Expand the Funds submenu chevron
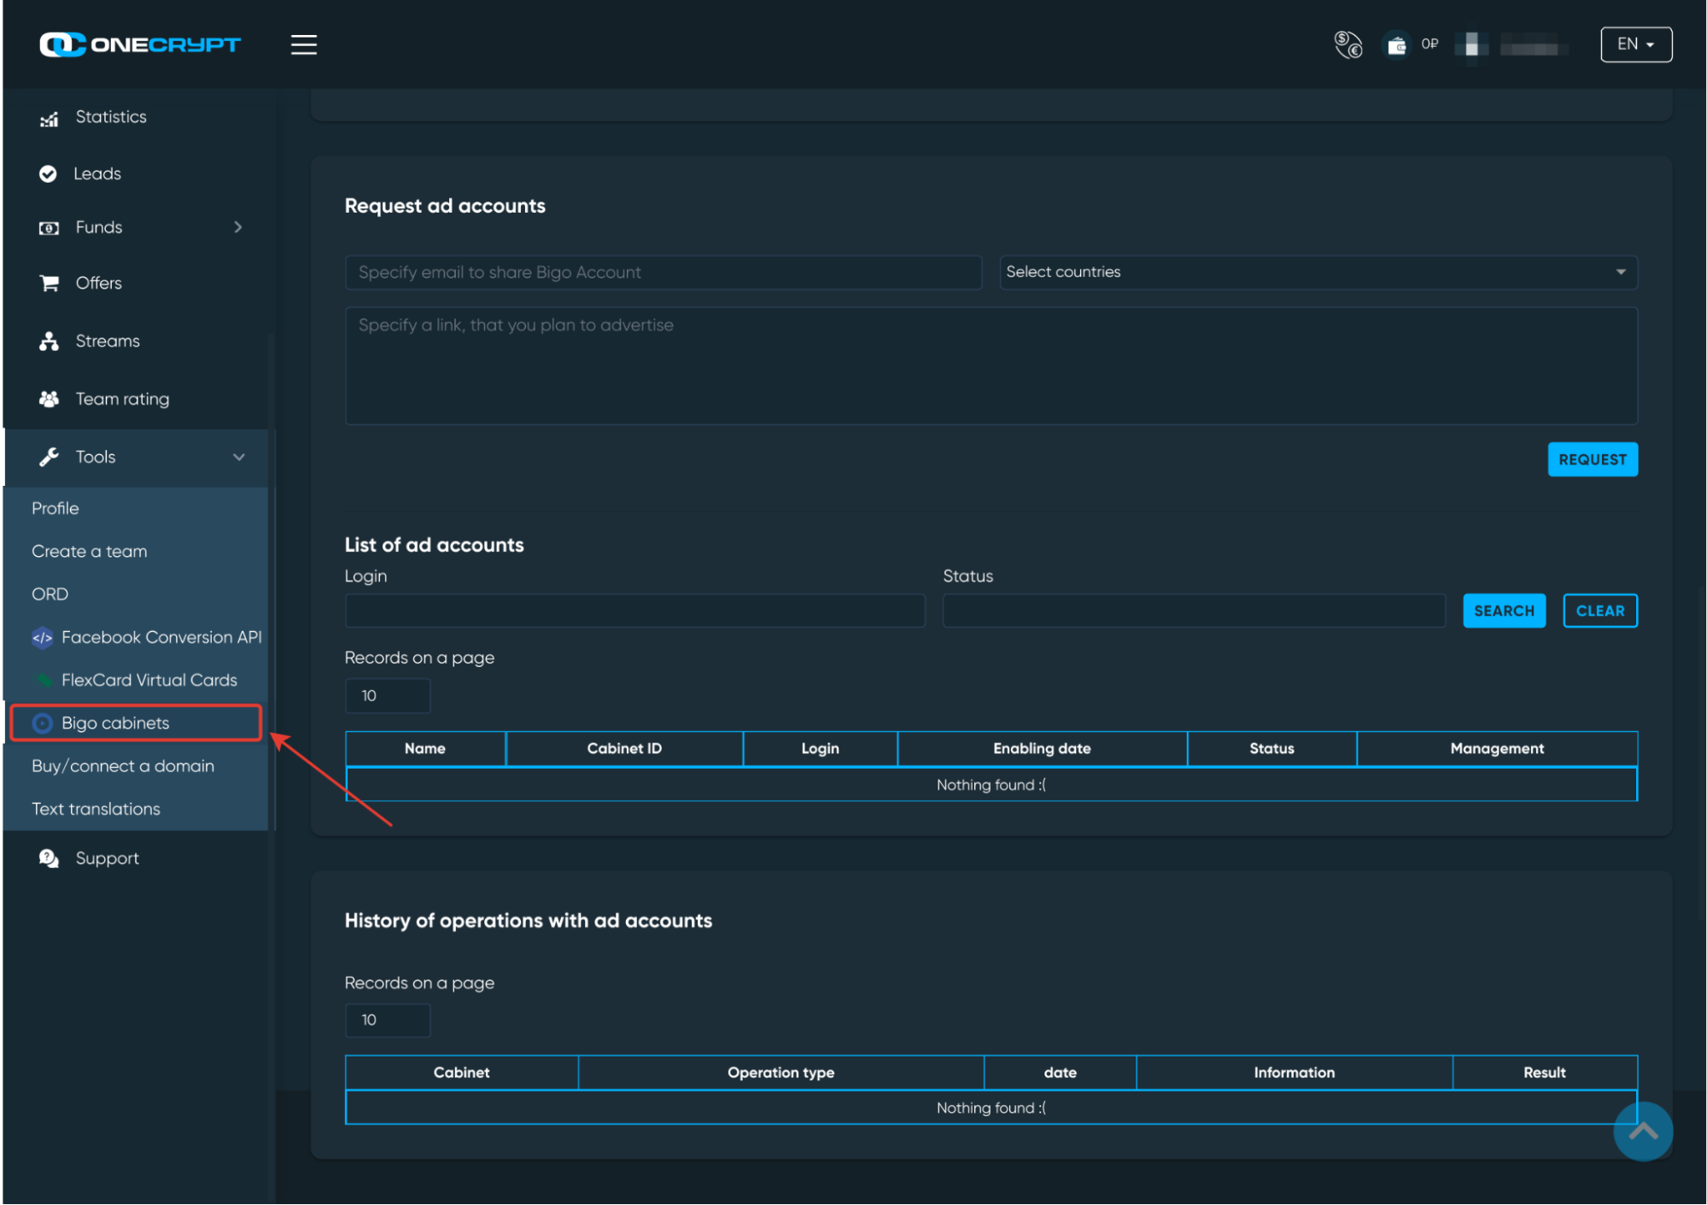1707x1205 pixels. 238,227
